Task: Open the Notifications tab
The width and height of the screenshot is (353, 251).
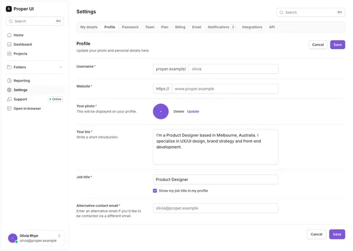Action: (221, 27)
